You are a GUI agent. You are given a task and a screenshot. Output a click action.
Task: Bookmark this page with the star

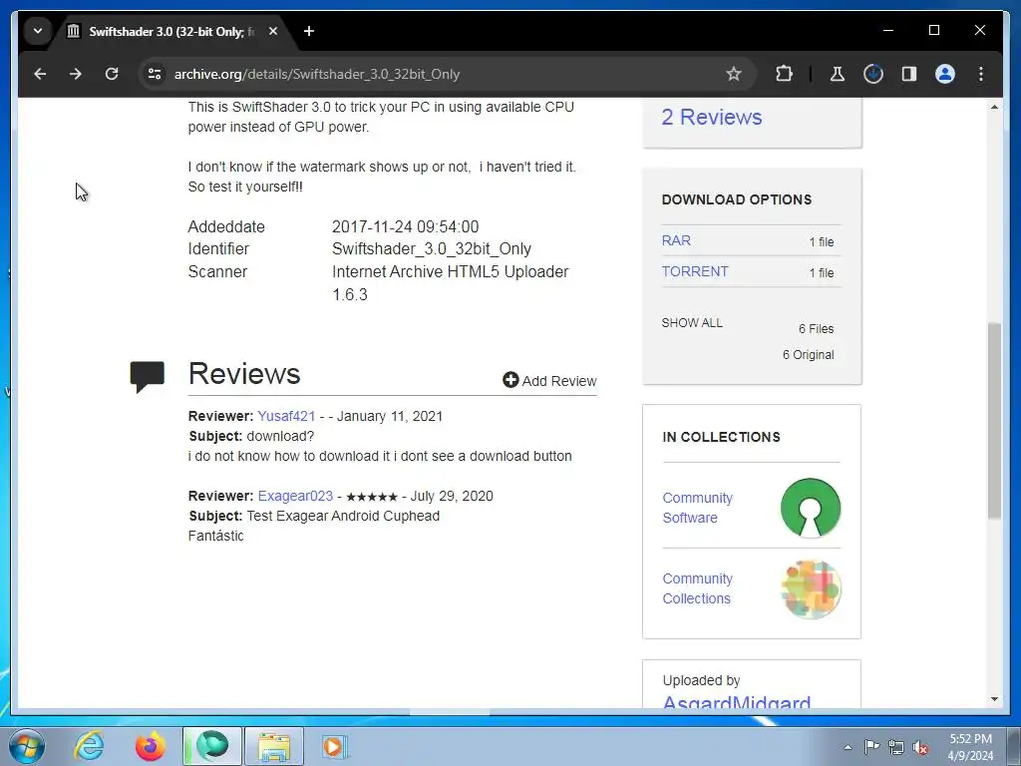coord(734,74)
